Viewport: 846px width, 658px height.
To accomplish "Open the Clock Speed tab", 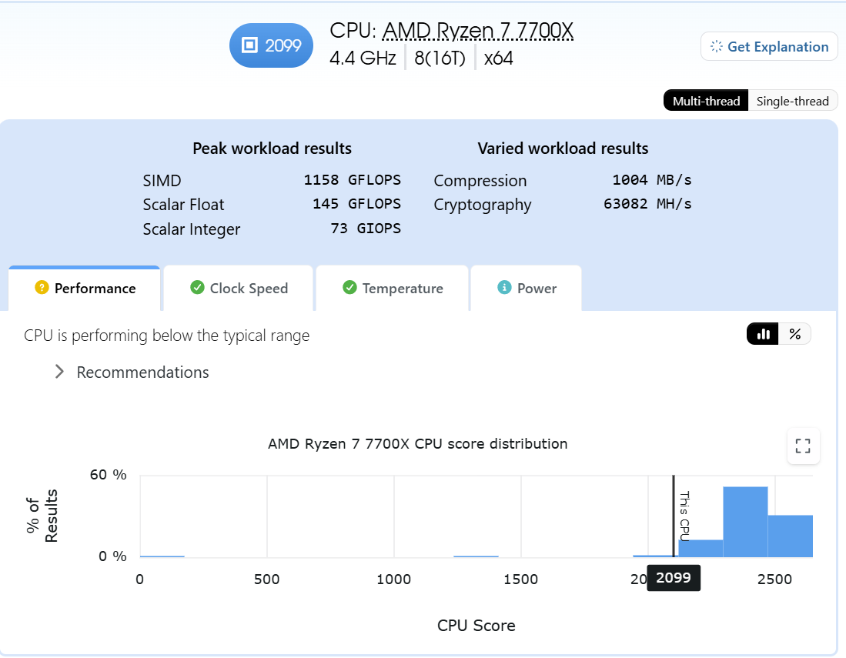I will pos(239,288).
